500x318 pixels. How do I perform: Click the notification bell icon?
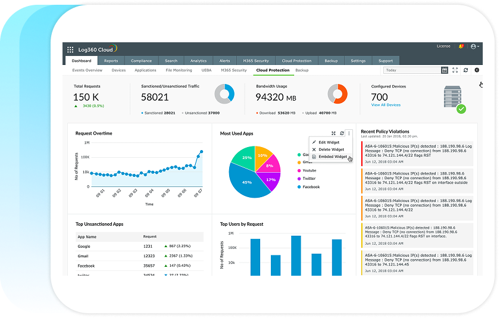[461, 46]
